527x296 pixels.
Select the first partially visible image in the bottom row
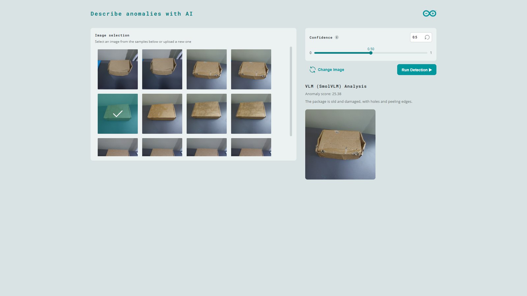(118, 147)
